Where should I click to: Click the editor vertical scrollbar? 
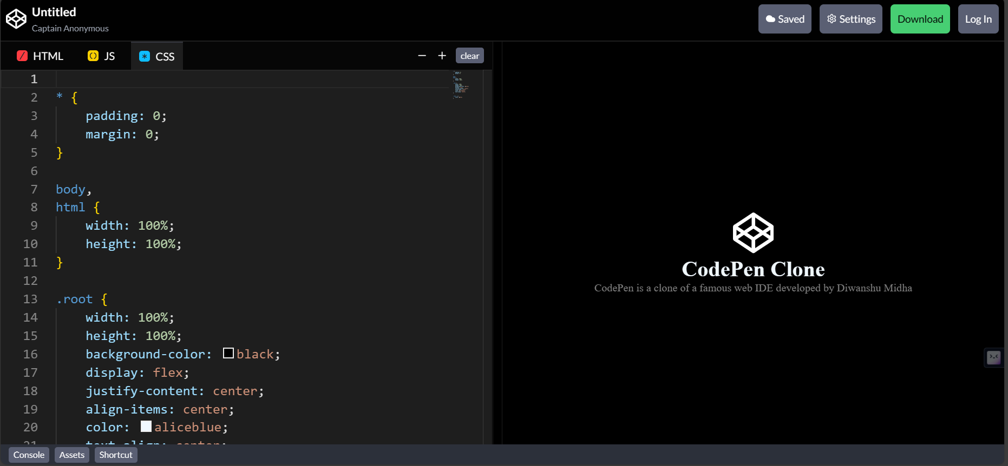488,257
